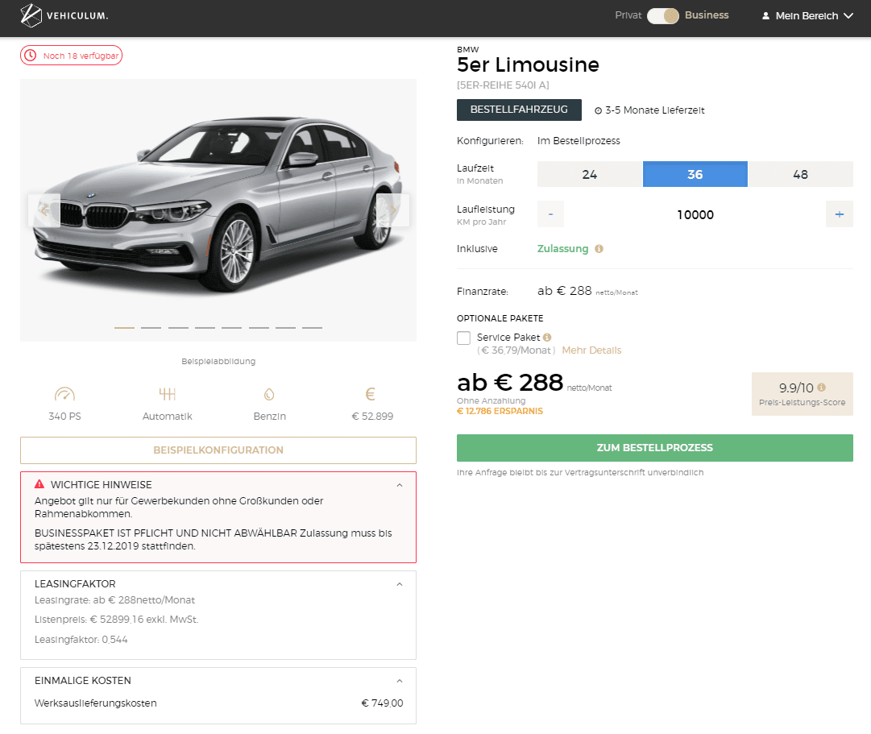
Task: Click the clock icon in availability badge
Action: coord(31,56)
